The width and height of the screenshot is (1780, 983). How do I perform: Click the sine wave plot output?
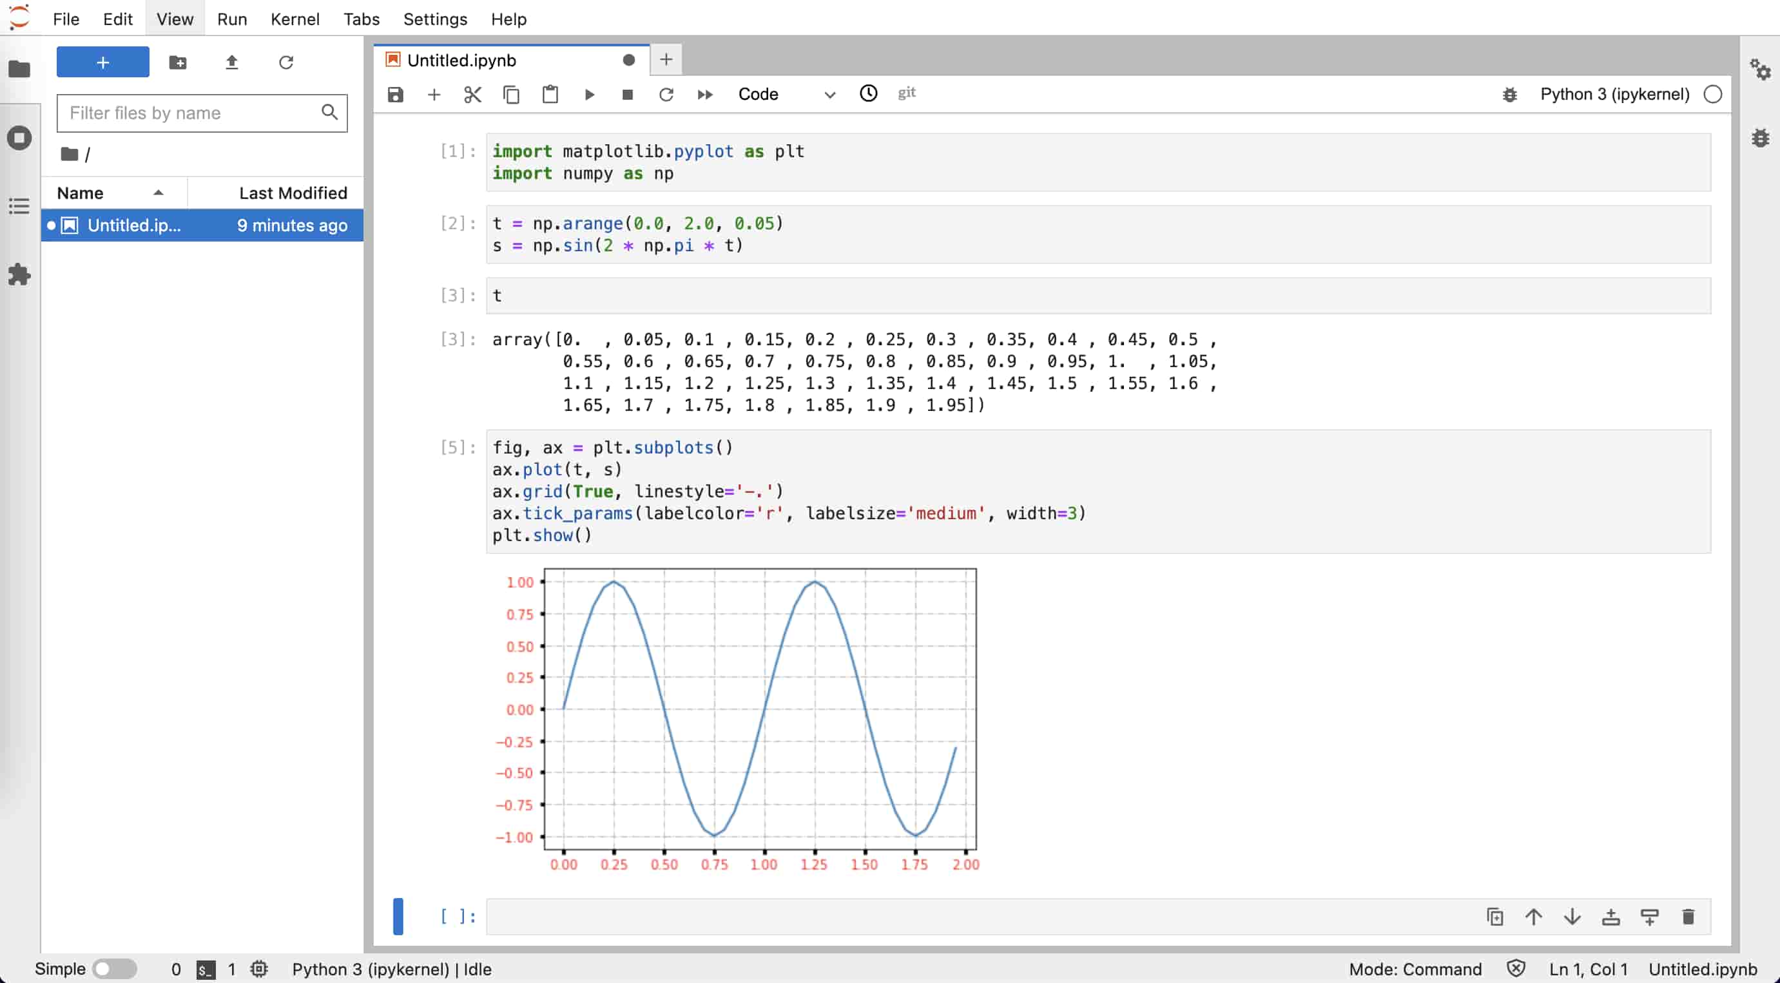[x=737, y=719]
